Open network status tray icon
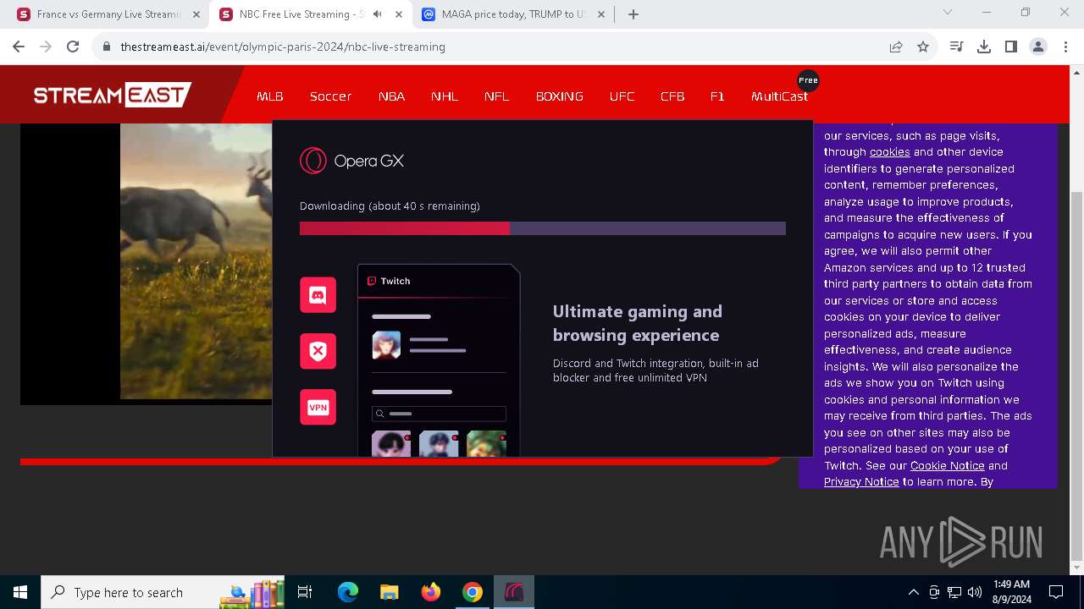The image size is (1084, 609). coord(954,592)
